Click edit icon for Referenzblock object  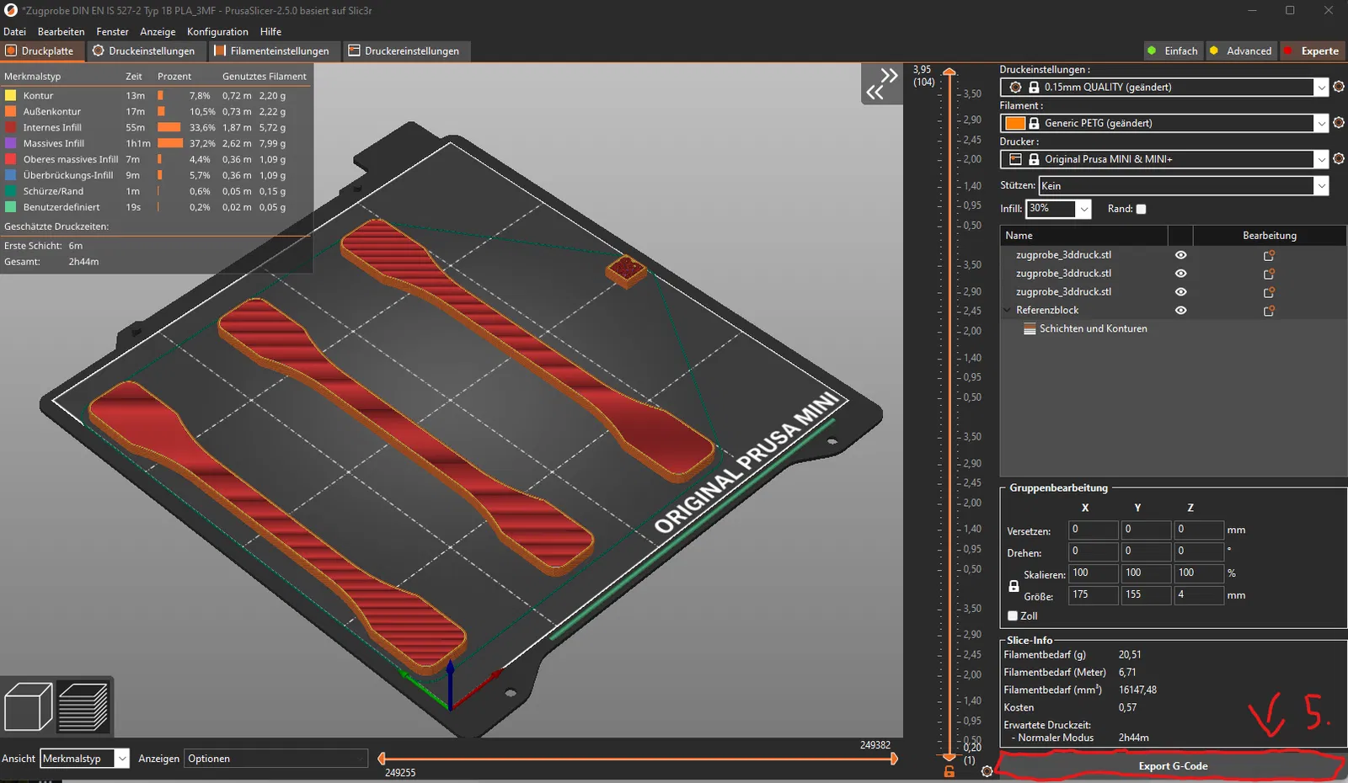[x=1269, y=311]
